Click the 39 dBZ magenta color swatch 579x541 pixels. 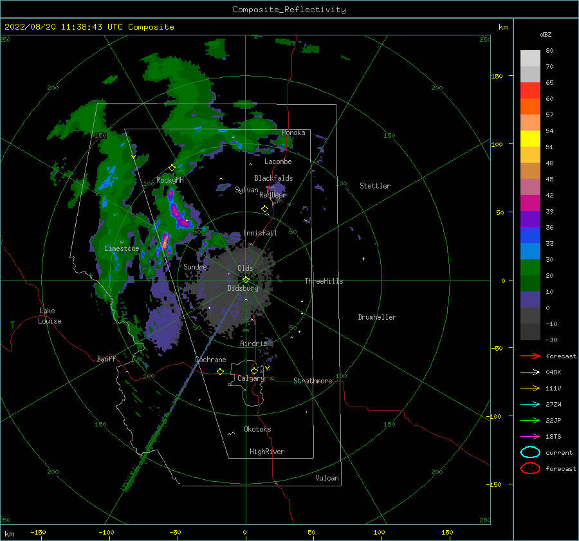click(530, 203)
